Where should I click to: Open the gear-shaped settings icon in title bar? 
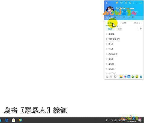coord(130,3)
